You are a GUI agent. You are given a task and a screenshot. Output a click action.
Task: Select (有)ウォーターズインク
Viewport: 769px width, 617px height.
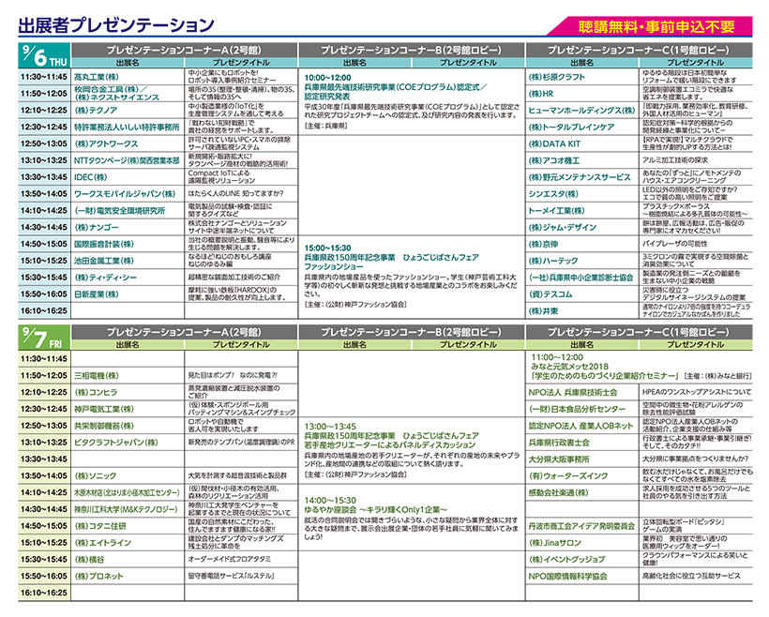[x=568, y=475]
